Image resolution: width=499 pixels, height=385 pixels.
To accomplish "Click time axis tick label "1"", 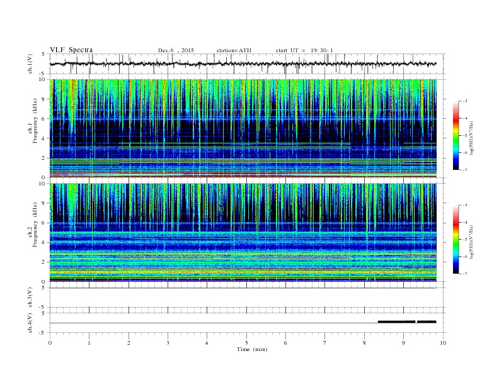I will 89,343.
